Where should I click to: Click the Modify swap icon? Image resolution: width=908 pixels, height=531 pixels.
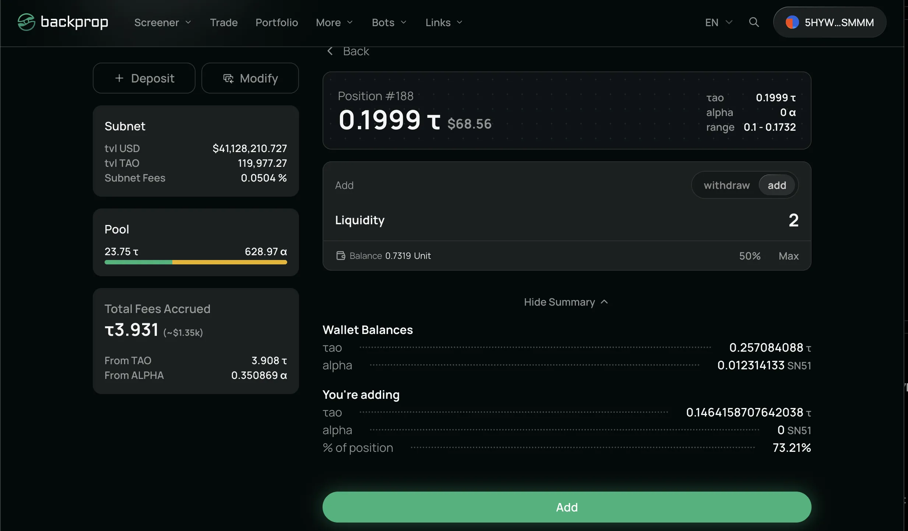[228, 78]
